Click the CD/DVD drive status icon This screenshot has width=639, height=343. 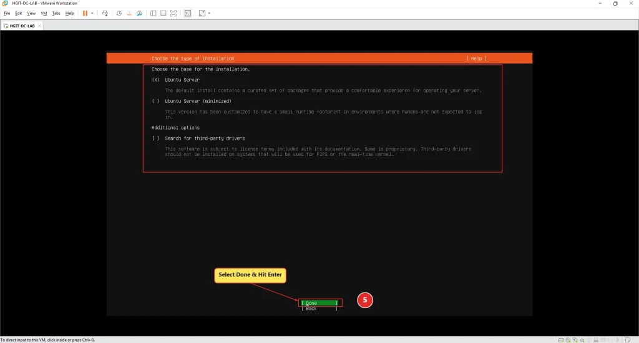click(x=568, y=340)
